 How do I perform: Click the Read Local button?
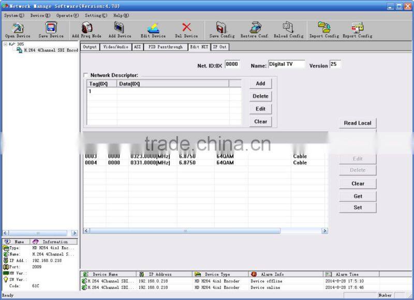[x=357, y=123]
